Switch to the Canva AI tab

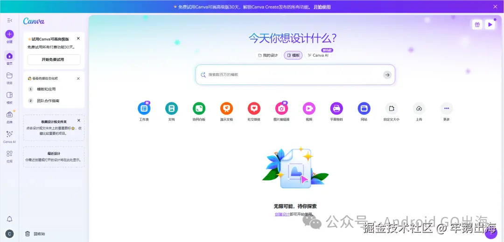pyautogui.click(x=318, y=55)
